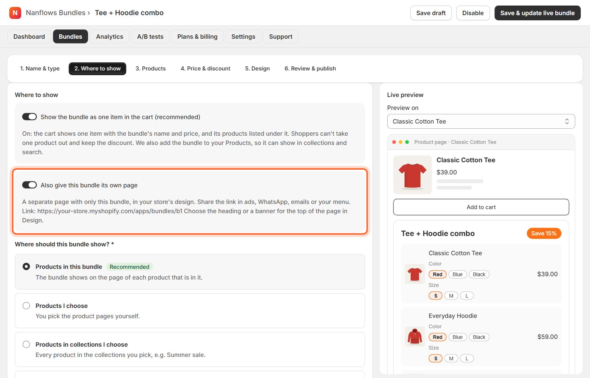Select 'Products I choose' radio option
This screenshot has width=590, height=378.
(26, 306)
